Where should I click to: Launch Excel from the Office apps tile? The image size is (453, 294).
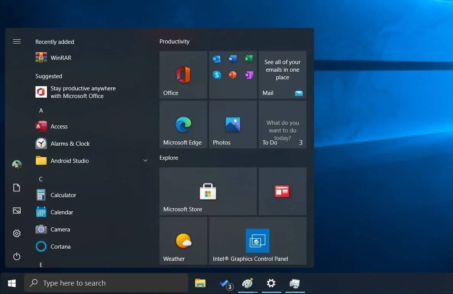[x=248, y=59]
